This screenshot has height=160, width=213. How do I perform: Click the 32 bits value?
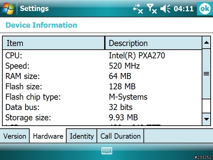tap(120, 107)
